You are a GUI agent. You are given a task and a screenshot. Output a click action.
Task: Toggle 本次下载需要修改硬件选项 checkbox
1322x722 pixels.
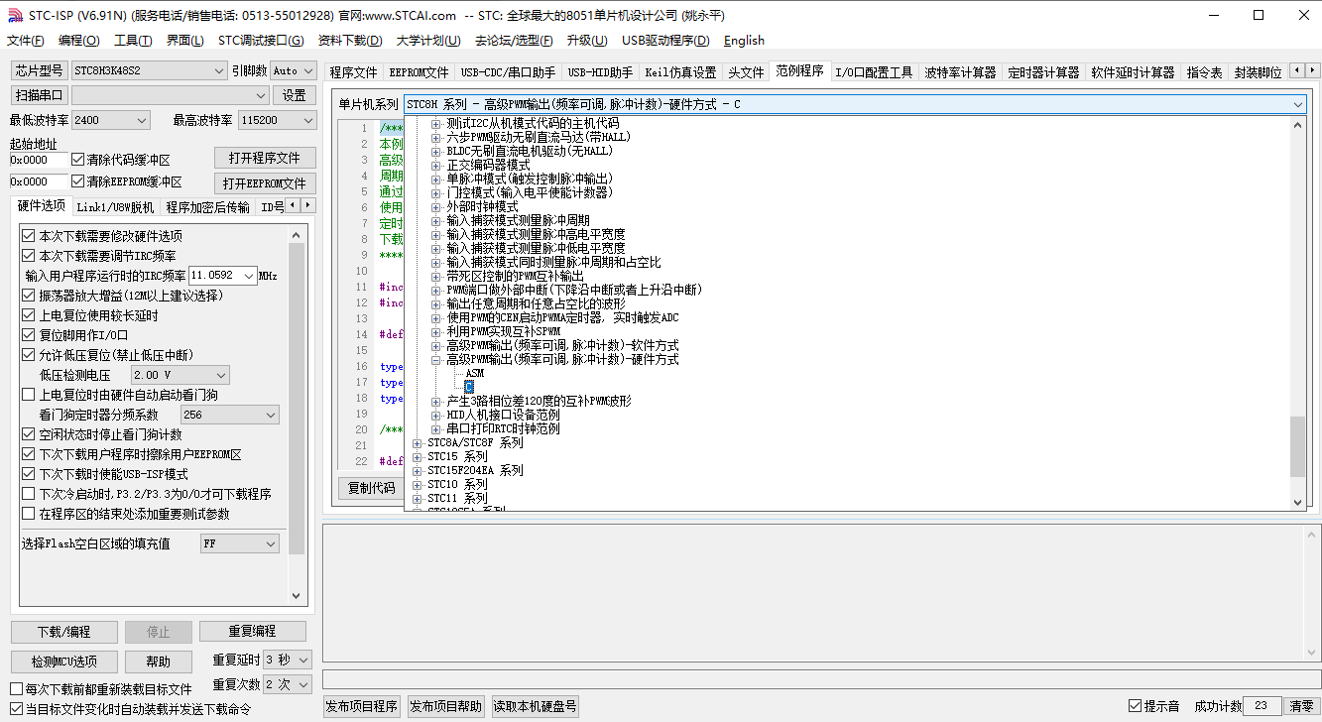tap(29, 236)
